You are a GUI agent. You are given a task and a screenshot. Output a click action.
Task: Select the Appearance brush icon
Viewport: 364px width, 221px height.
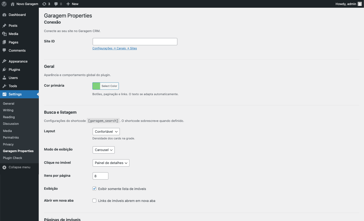click(5, 61)
